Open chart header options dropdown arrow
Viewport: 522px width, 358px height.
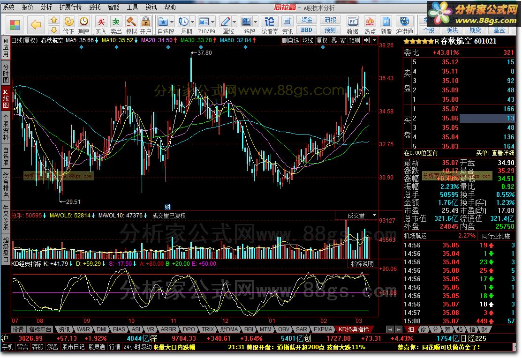click(375, 40)
